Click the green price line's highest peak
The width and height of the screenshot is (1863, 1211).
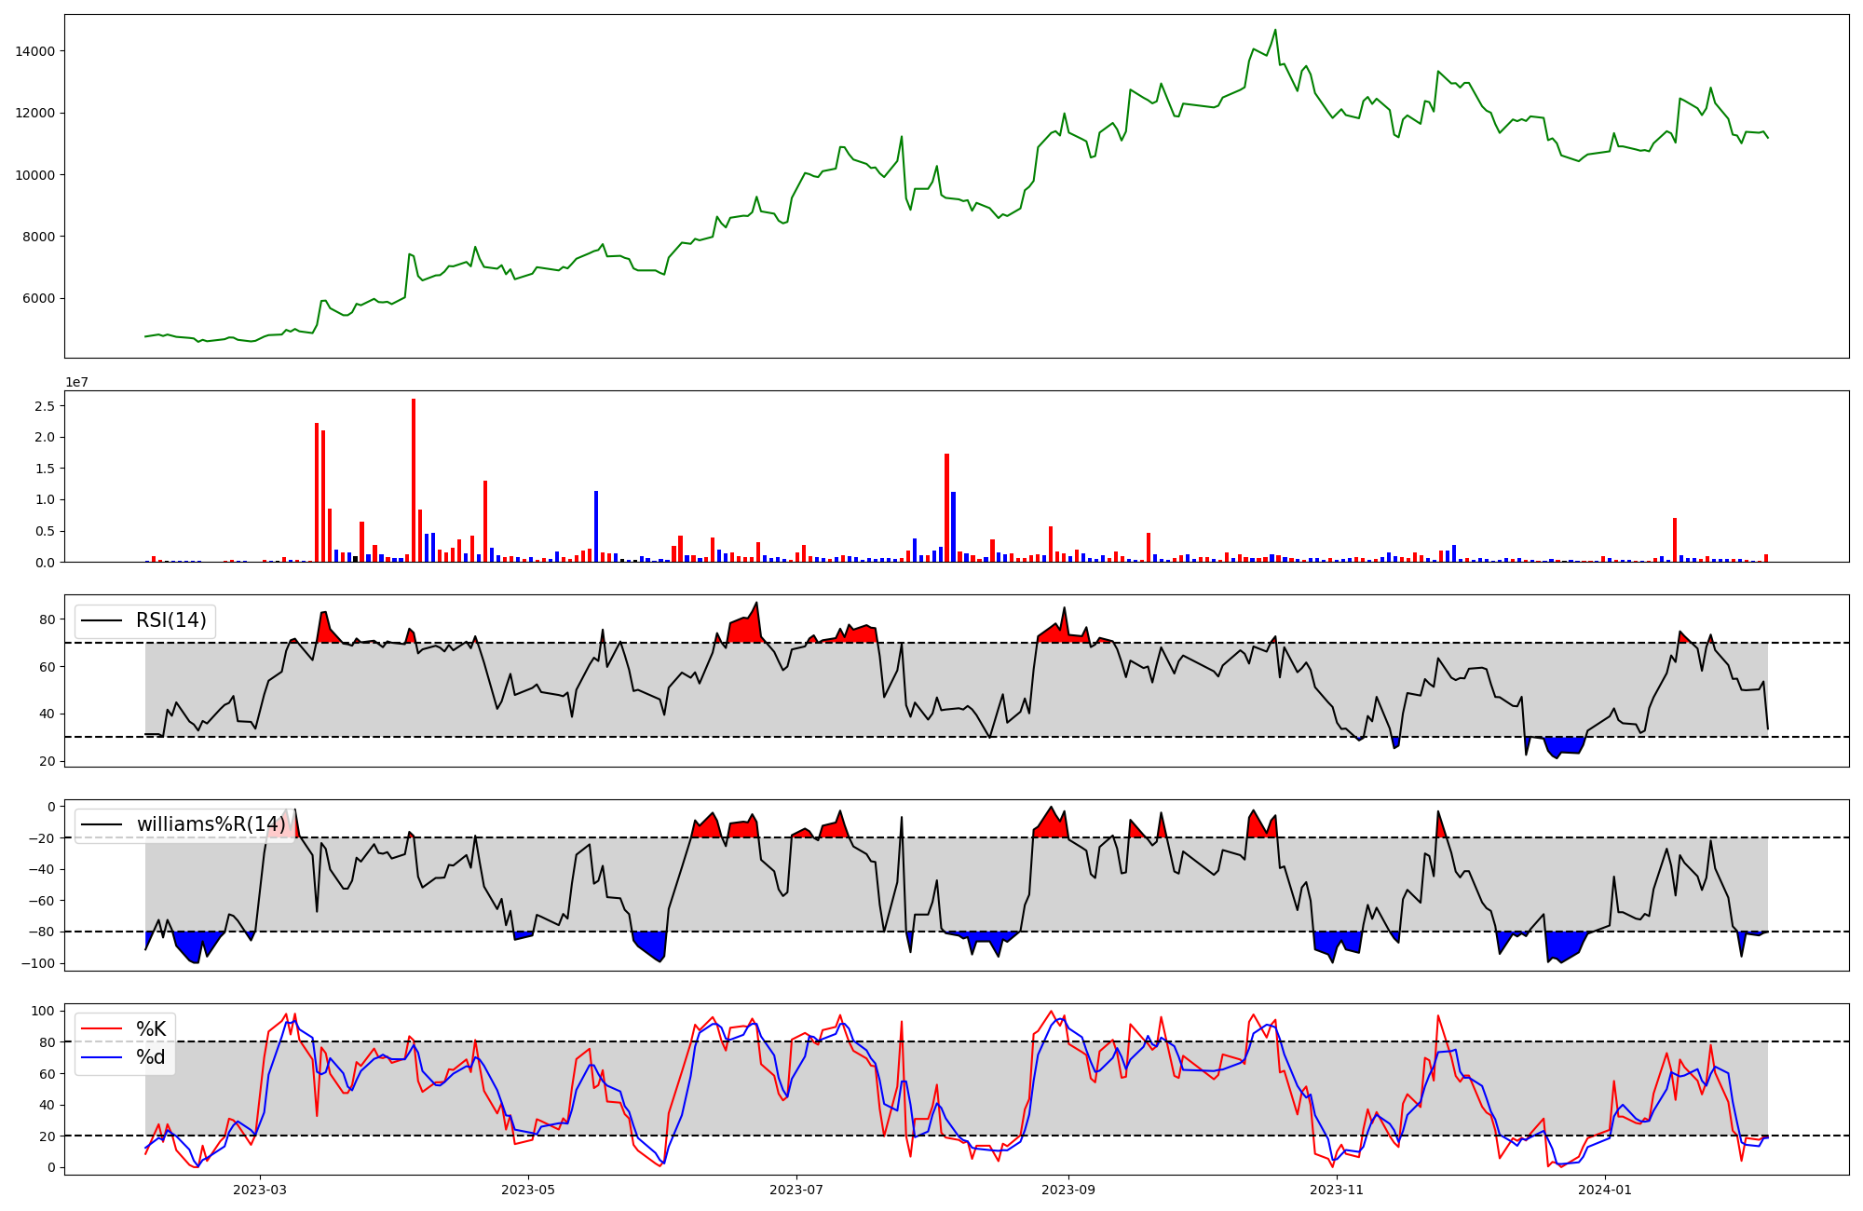coord(1275,31)
